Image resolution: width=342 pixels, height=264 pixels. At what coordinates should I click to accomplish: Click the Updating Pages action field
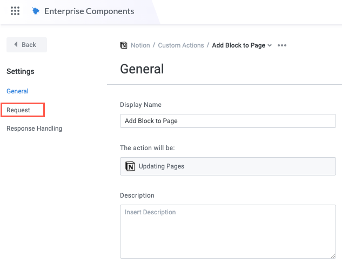tap(227, 166)
